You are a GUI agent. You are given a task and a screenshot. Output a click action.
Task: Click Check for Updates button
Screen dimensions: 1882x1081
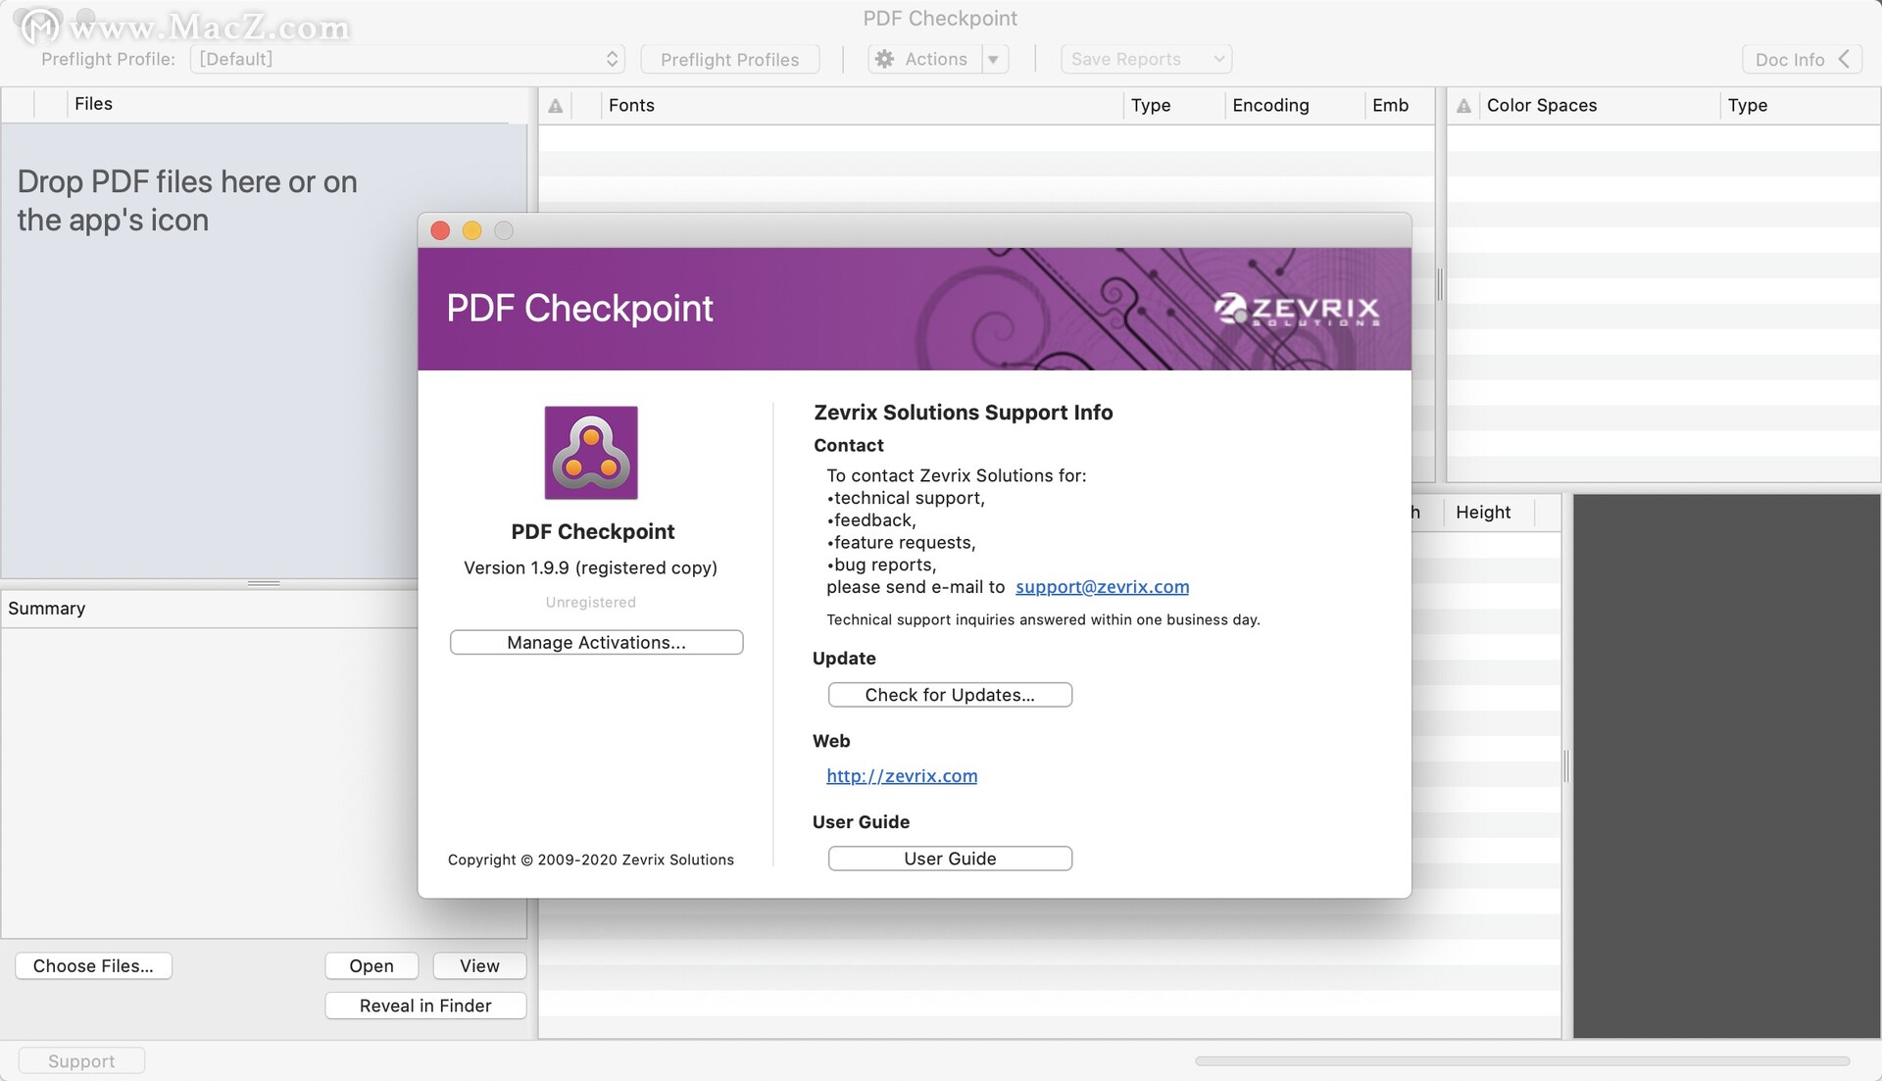coord(950,695)
